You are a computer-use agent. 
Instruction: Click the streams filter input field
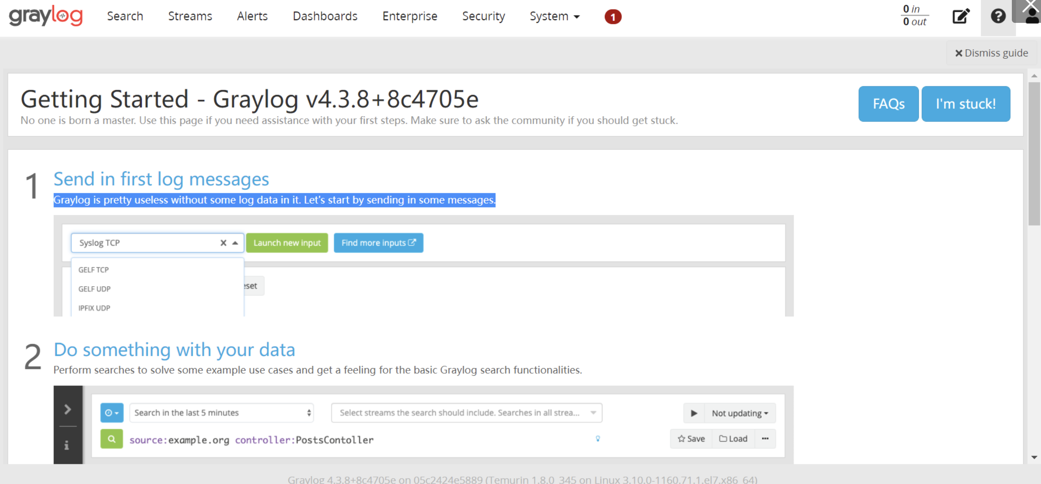(x=461, y=413)
